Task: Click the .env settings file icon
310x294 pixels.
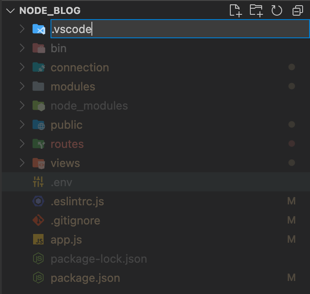Action: coord(38,182)
